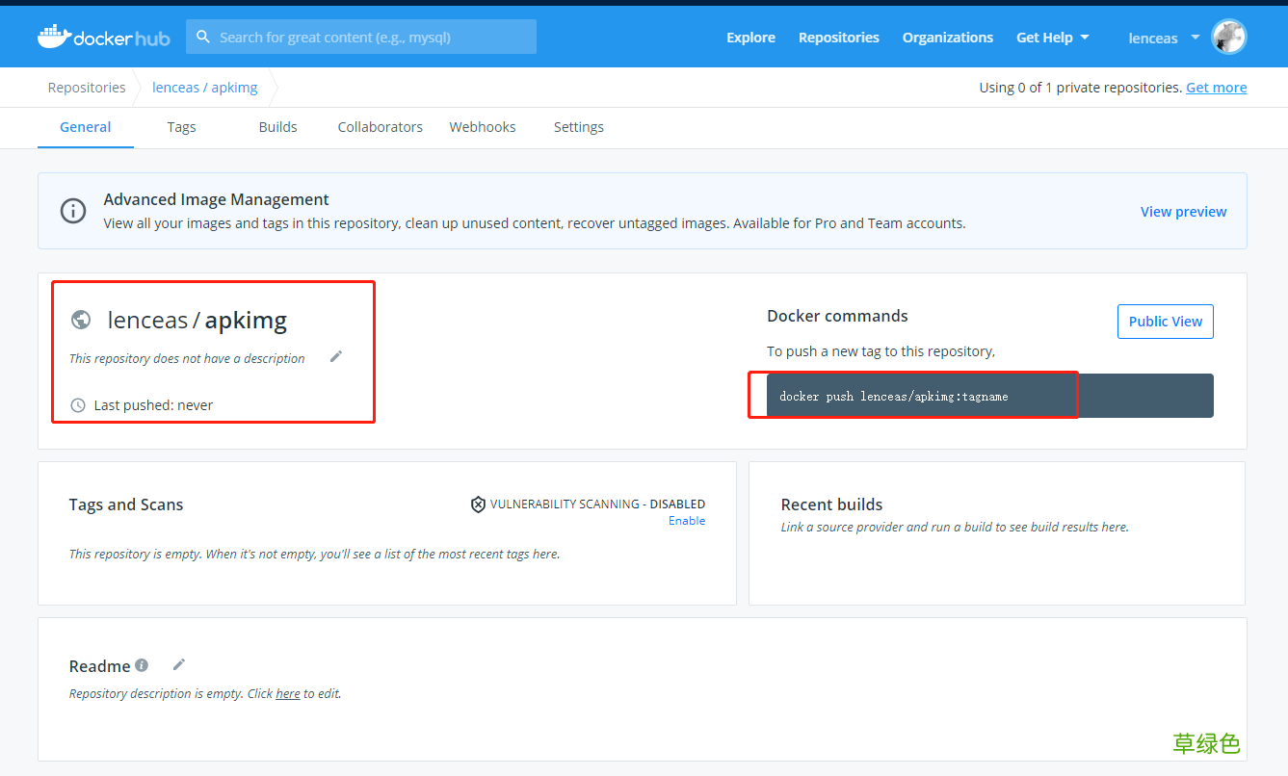Image resolution: width=1288 pixels, height=776 pixels.
Task: Edit the repository description with the pencil icon
Action: coord(336,356)
